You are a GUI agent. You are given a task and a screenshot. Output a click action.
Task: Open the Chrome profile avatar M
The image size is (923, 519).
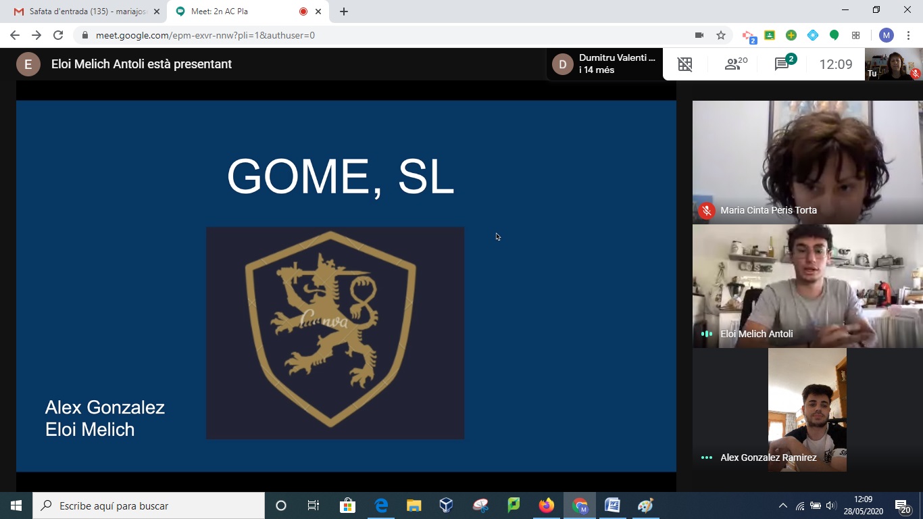point(887,35)
